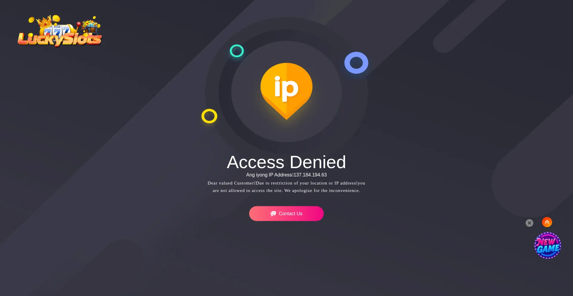Click the orange scroll-to-top arrow
The width and height of the screenshot is (573, 296).
pyautogui.click(x=547, y=222)
